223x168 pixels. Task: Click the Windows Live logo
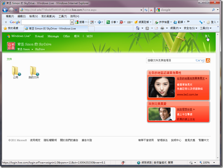coord(19,36)
